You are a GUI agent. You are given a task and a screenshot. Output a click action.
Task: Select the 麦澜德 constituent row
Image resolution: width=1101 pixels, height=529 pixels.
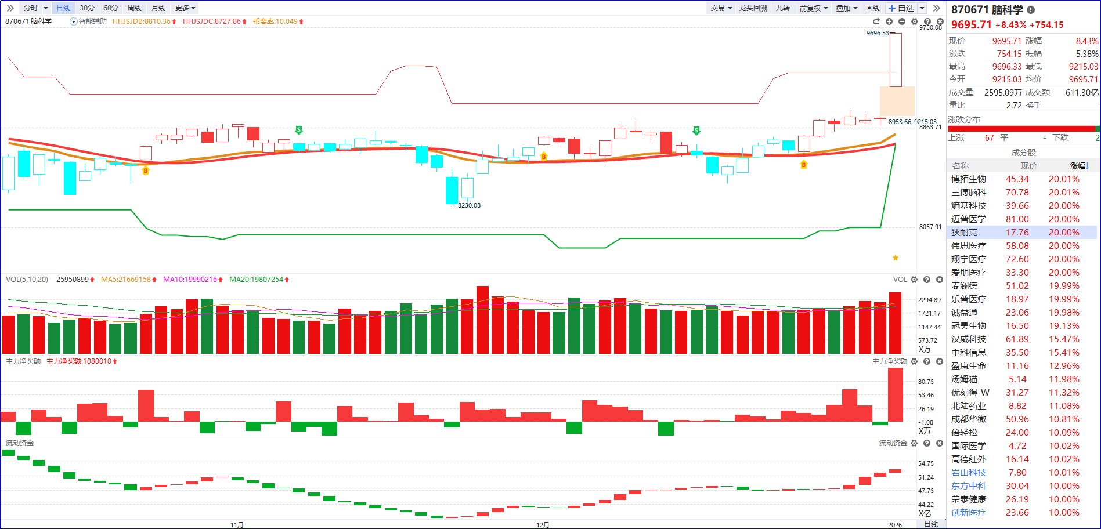coord(1023,286)
